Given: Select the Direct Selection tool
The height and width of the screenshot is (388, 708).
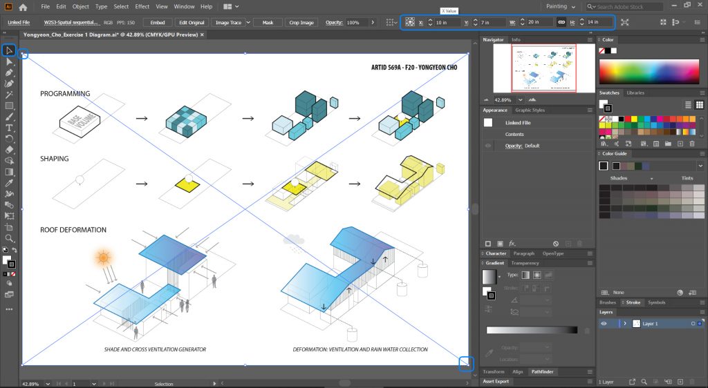Looking at the screenshot, I should click(10, 61).
